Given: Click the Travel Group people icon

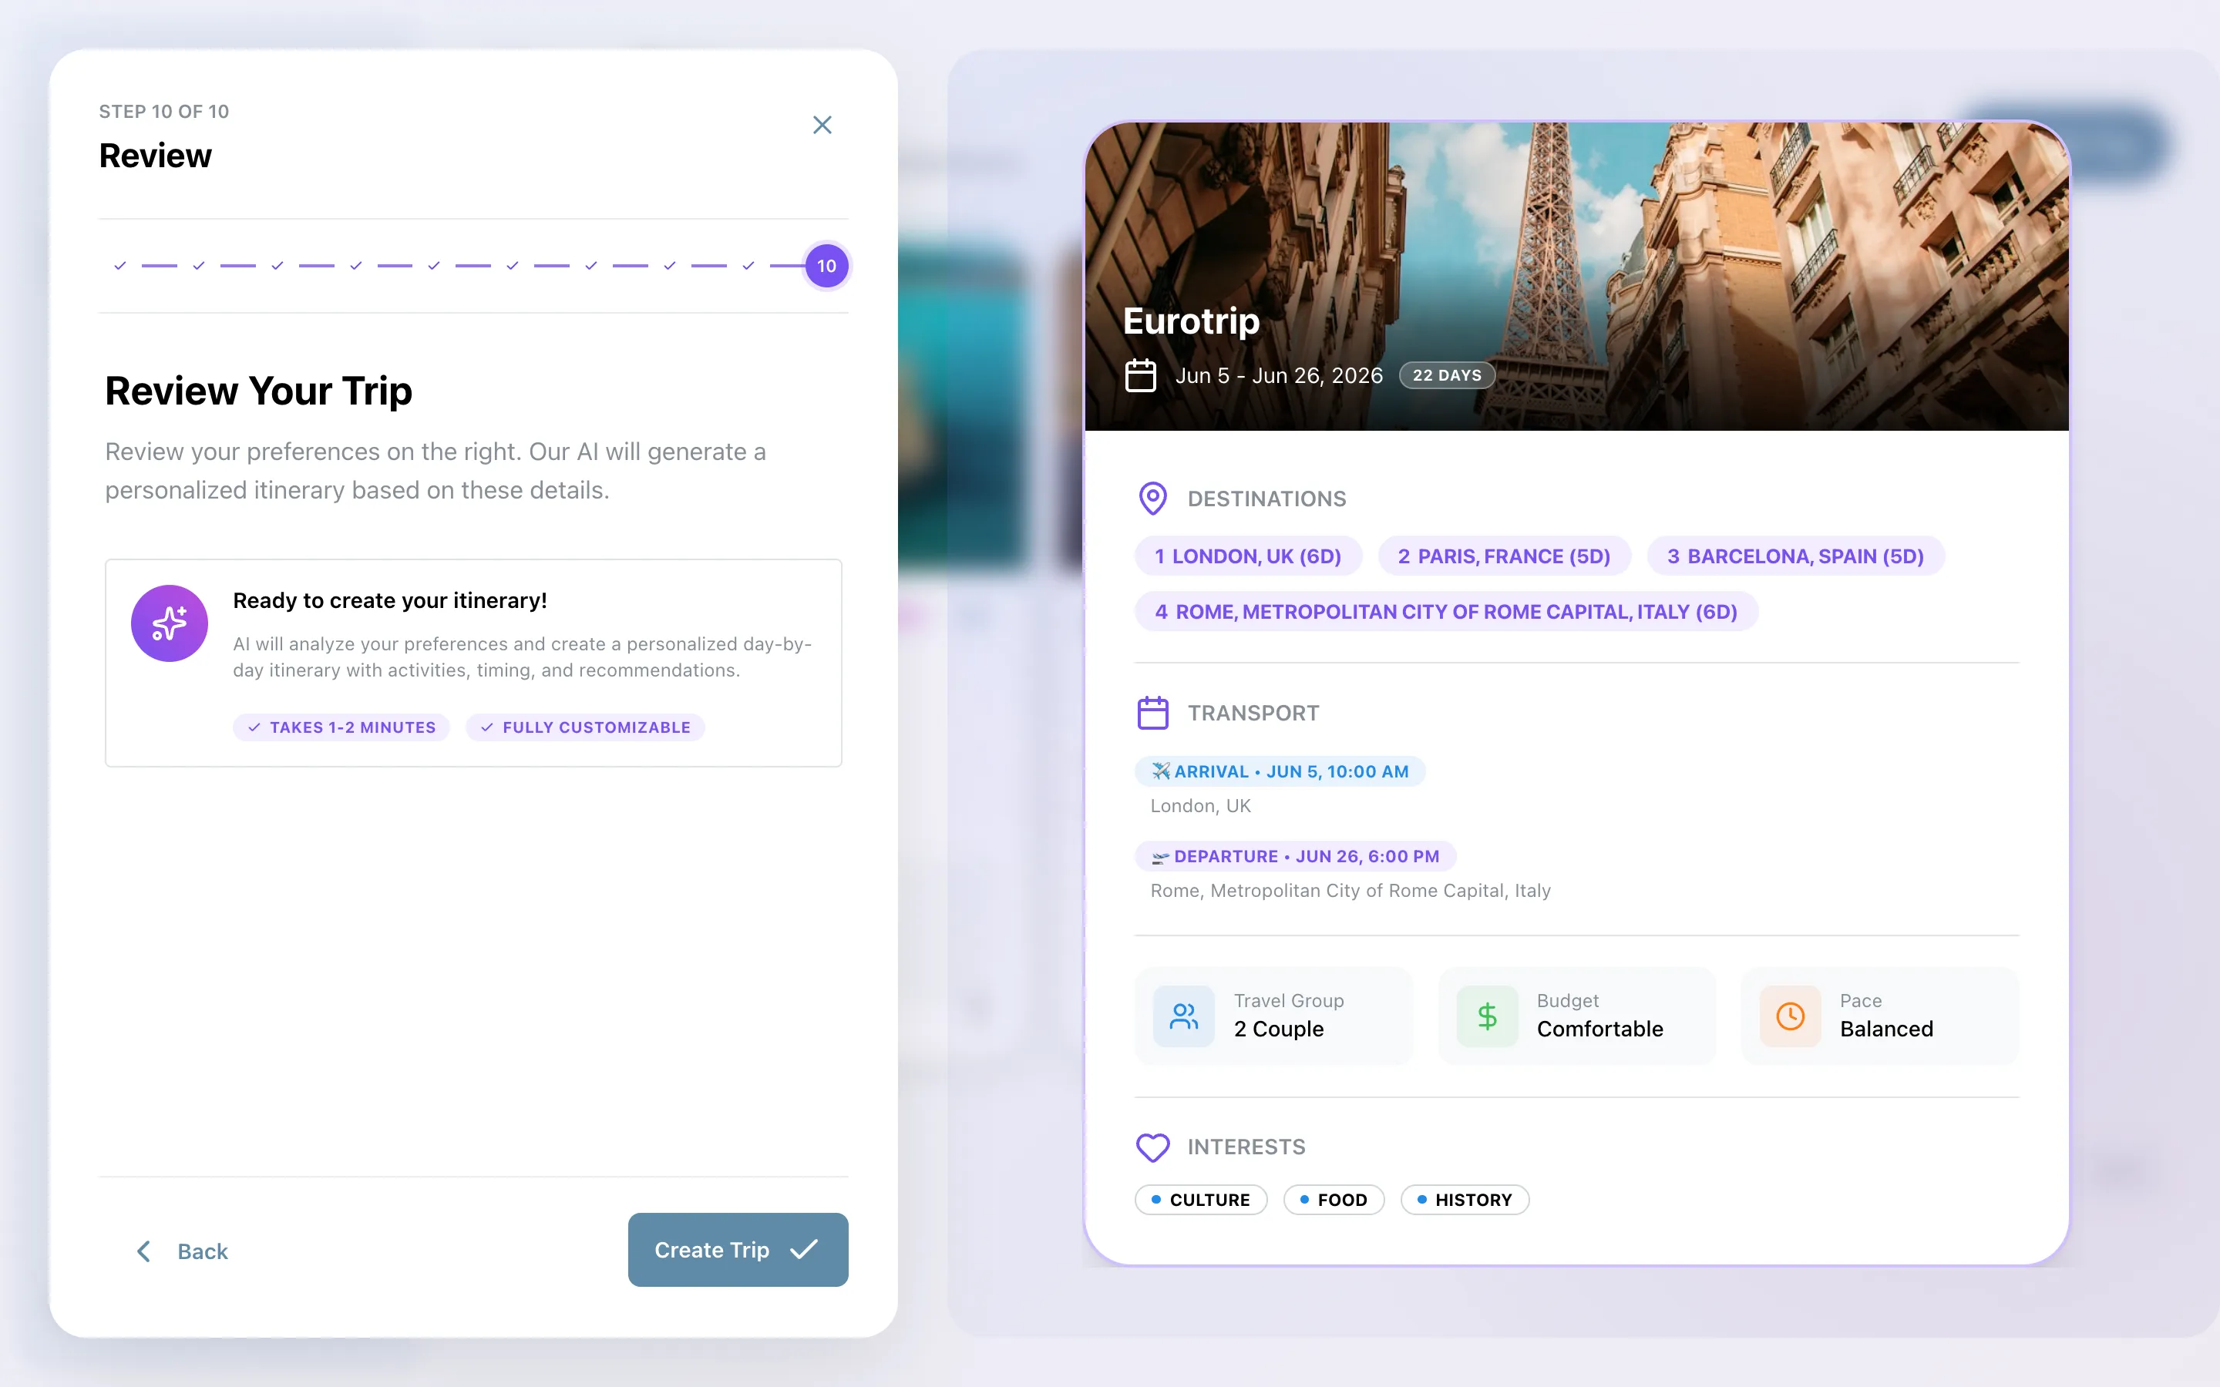Looking at the screenshot, I should [1183, 1016].
